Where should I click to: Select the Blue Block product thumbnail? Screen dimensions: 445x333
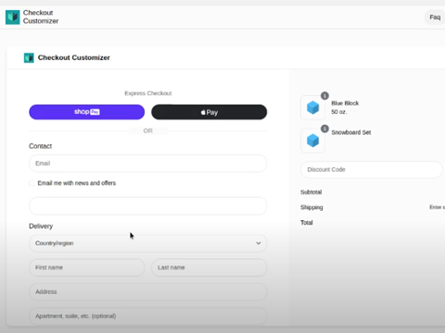point(312,107)
